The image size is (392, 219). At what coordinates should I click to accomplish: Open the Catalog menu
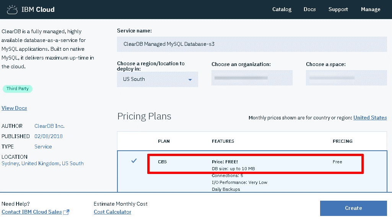click(x=281, y=10)
